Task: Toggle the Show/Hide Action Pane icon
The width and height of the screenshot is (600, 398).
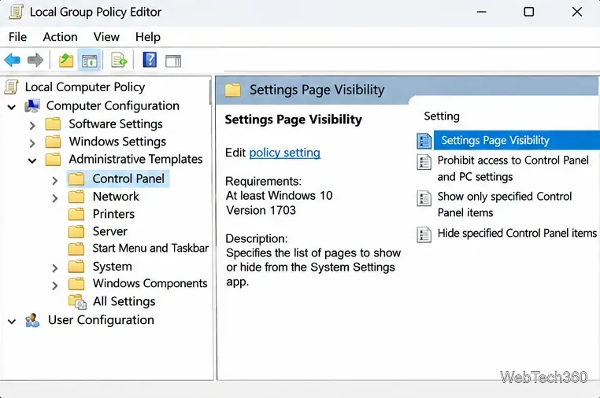Action: click(173, 61)
